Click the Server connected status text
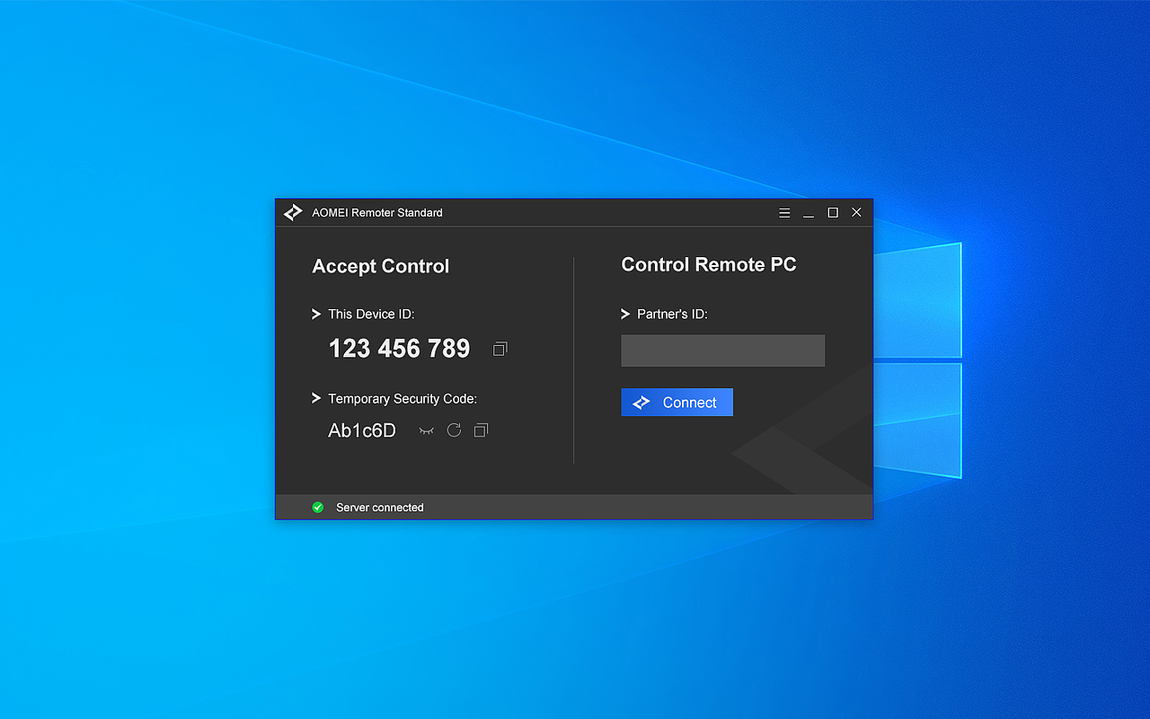1150x719 pixels. coord(380,508)
